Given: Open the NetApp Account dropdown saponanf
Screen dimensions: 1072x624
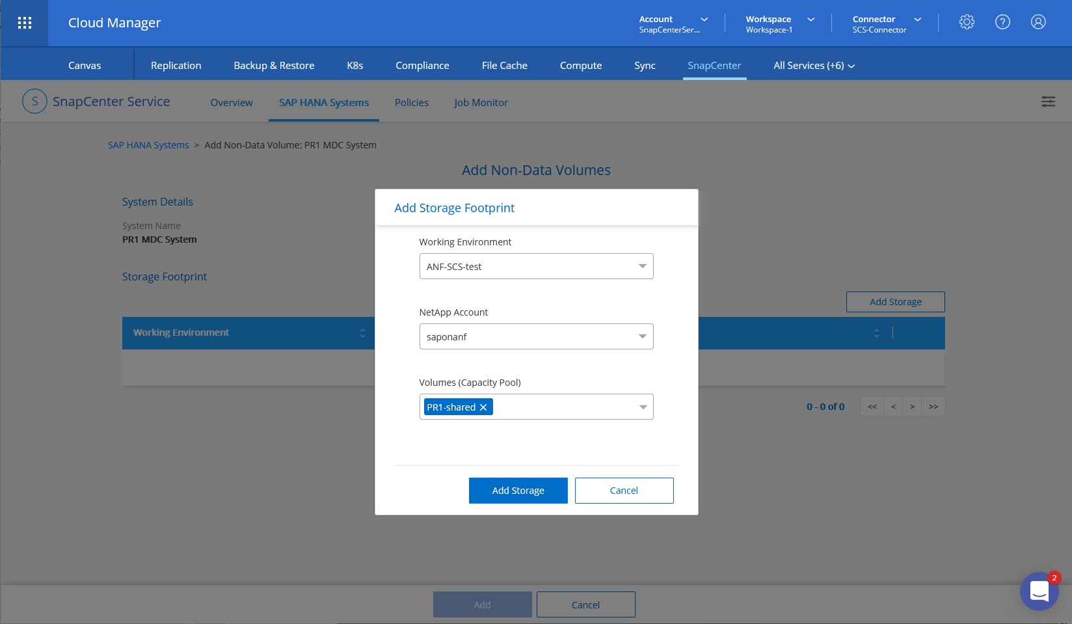Looking at the screenshot, I should (536, 336).
